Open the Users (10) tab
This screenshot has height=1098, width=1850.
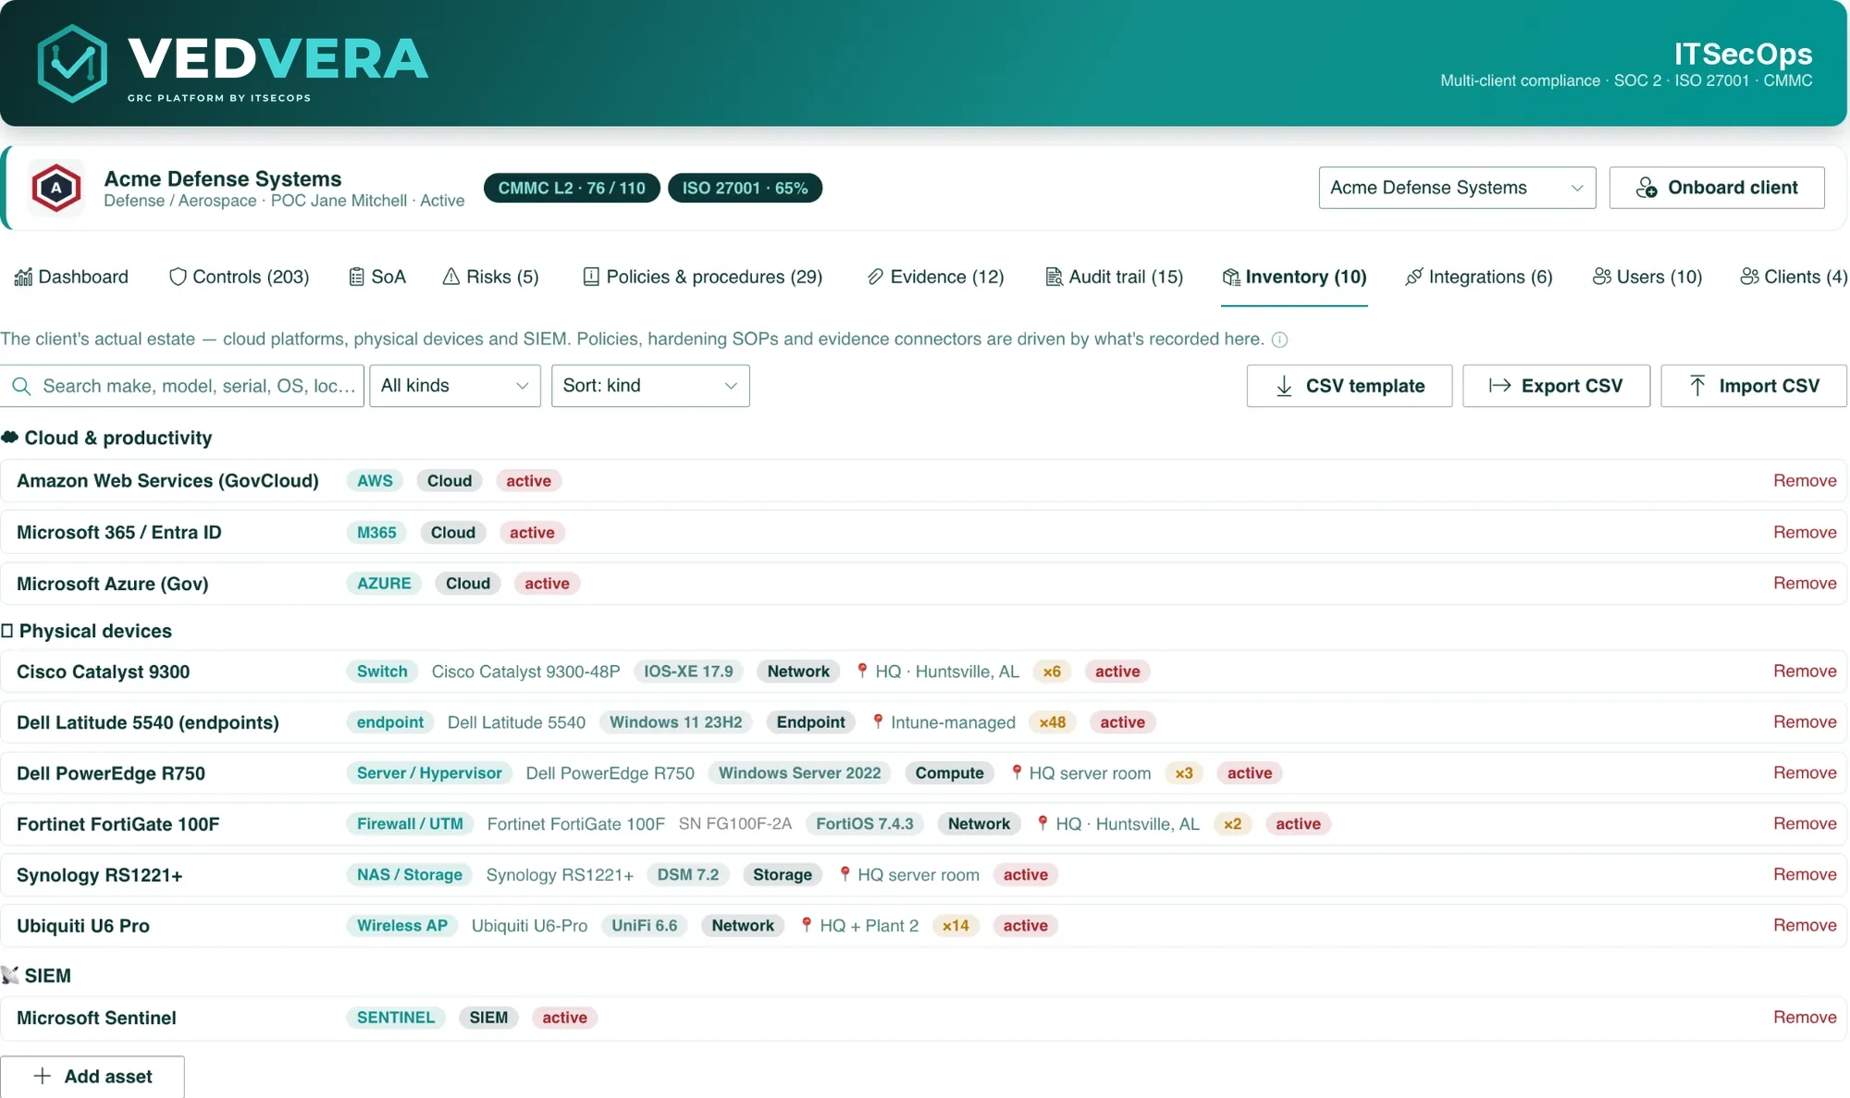tap(1647, 277)
